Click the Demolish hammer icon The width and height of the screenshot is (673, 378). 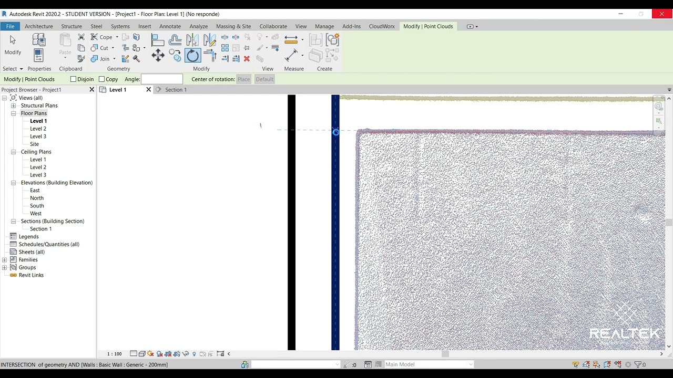click(x=136, y=58)
